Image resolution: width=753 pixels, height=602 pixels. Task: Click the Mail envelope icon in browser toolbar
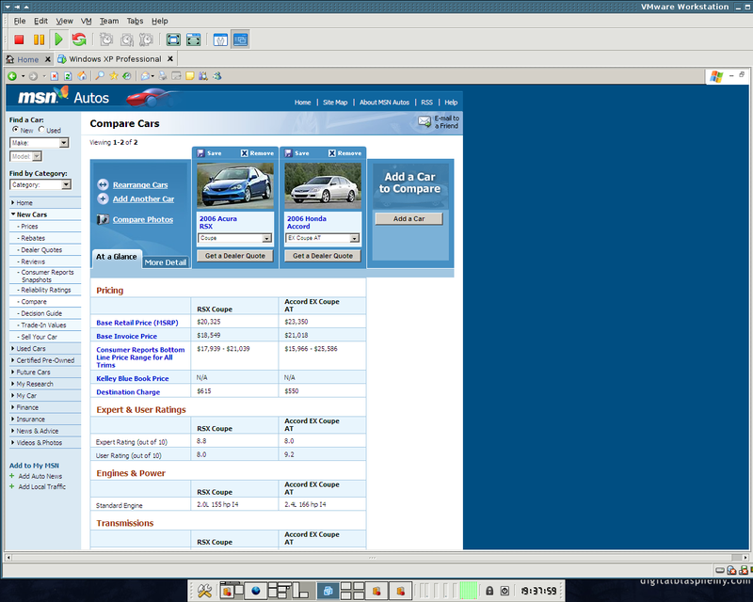tap(145, 76)
